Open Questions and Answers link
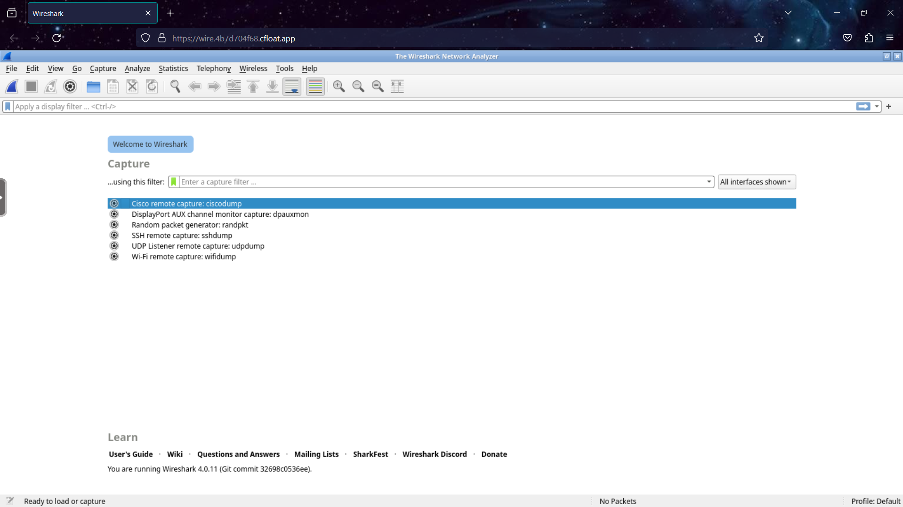The width and height of the screenshot is (903, 507). pyautogui.click(x=238, y=454)
